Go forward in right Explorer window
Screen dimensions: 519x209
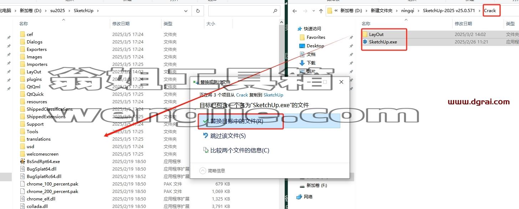pos(306,11)
